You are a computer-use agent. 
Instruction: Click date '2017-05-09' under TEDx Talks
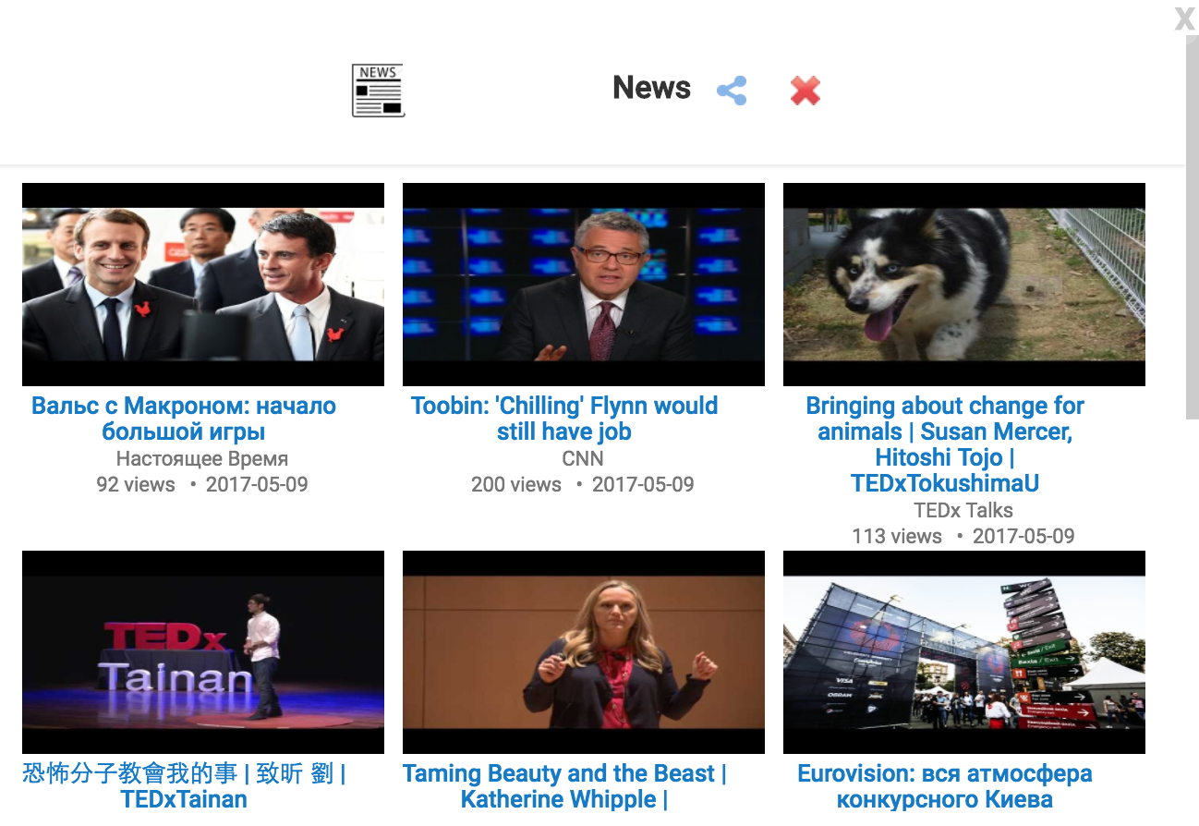tap(1023, 536)
